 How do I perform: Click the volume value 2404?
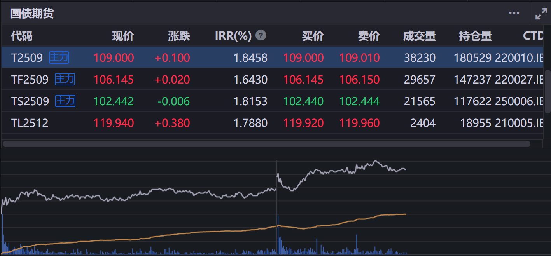423,124
